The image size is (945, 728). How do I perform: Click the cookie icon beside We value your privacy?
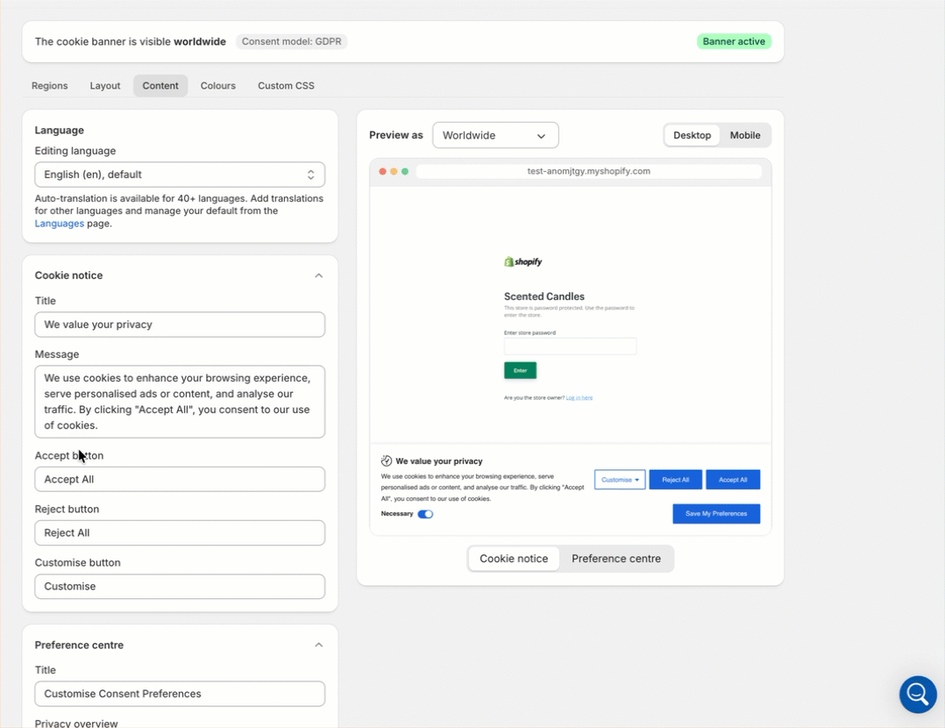point(387,460)
